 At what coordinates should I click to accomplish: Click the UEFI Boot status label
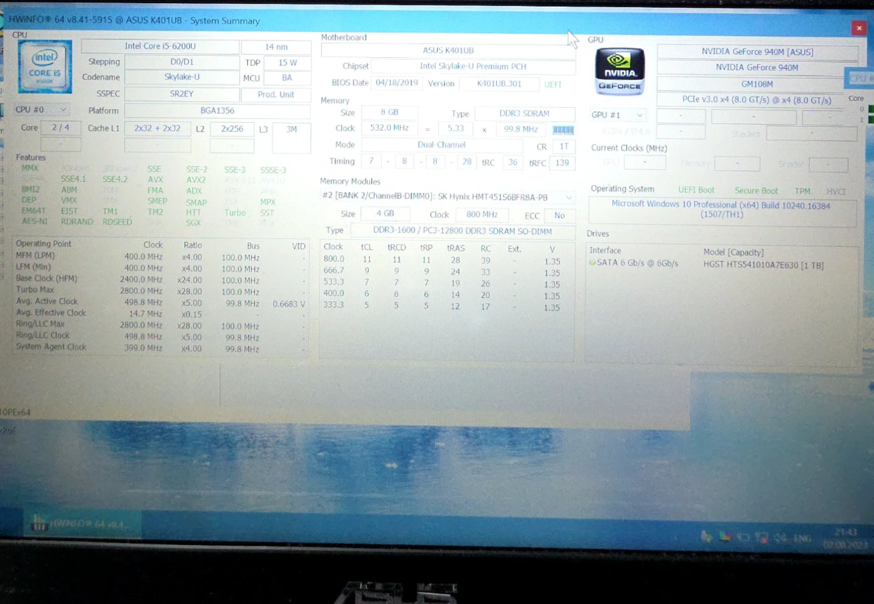696,190
